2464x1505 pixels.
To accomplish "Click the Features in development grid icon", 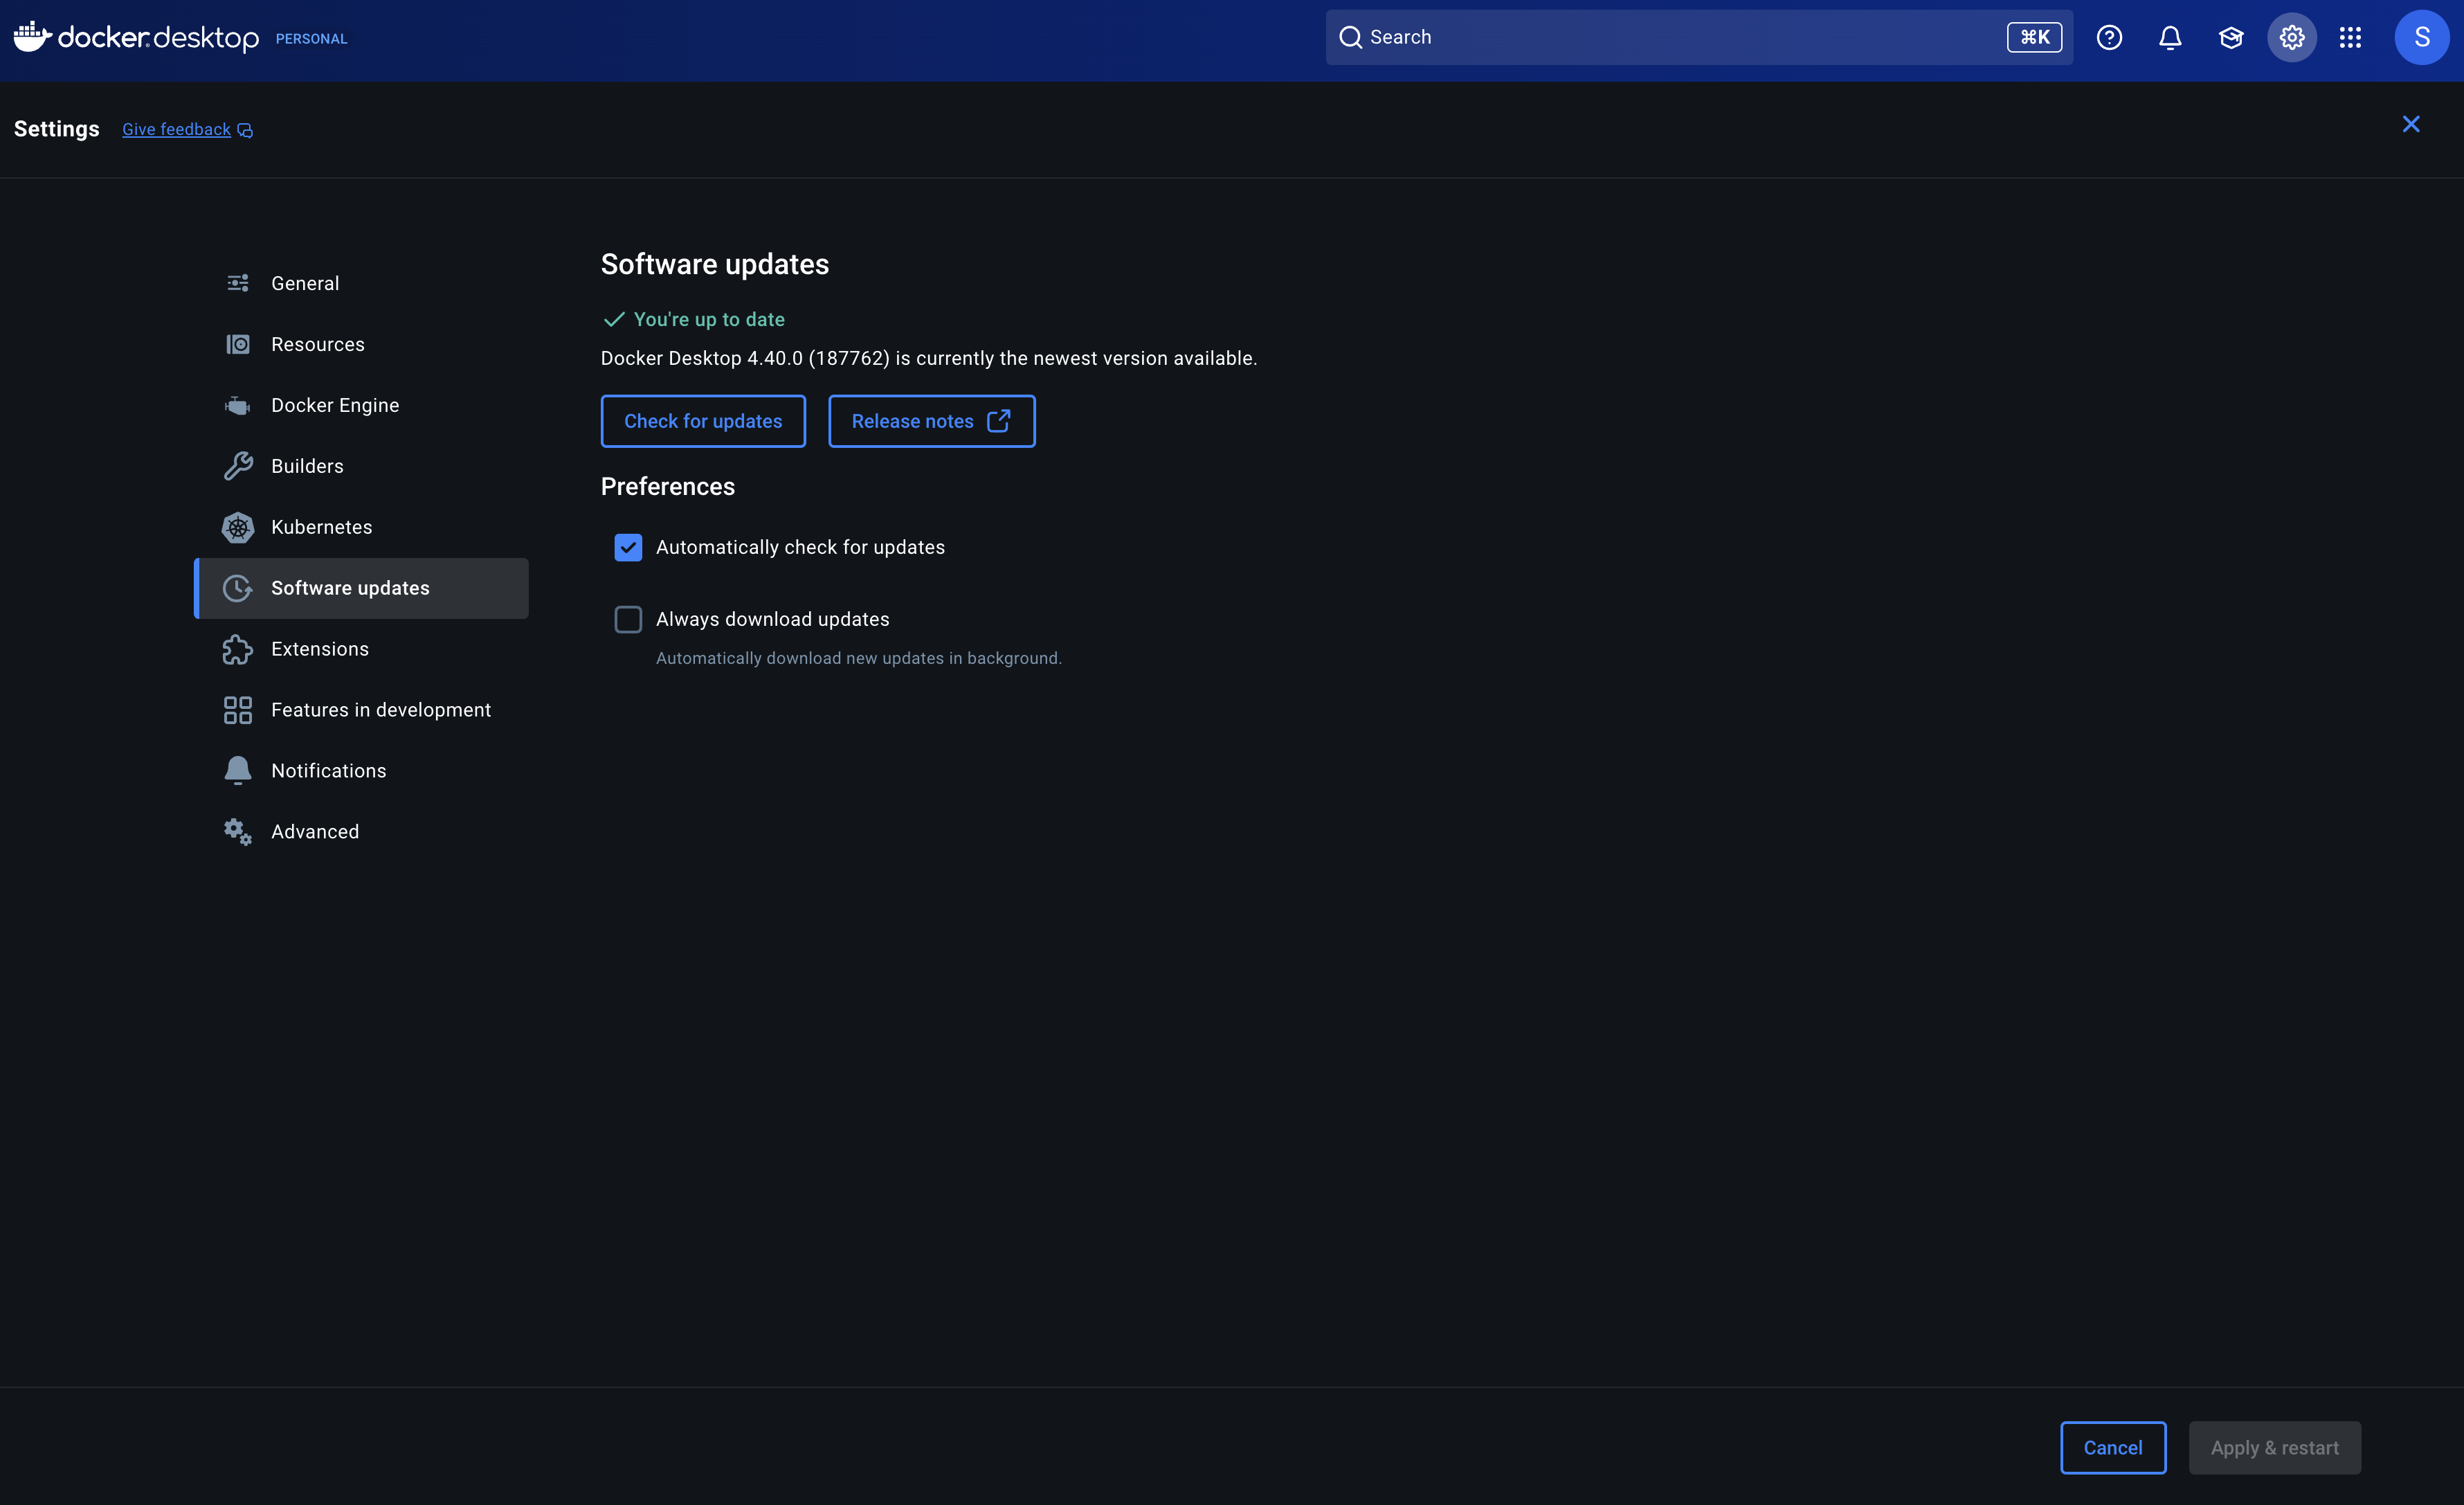I will click(x=238, y=710).
